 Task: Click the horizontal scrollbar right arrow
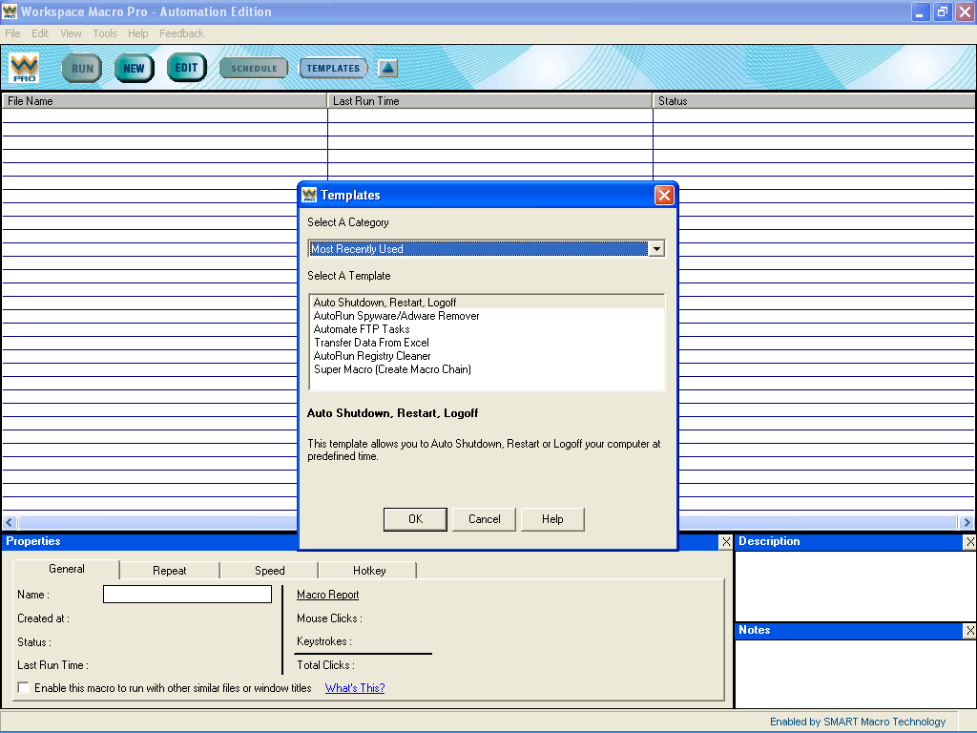[967, 522]
